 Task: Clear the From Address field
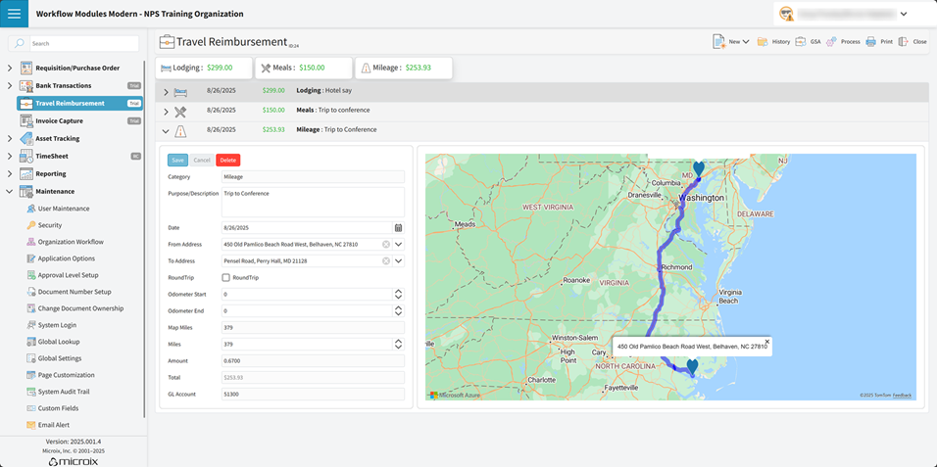[x=386, y=245]
